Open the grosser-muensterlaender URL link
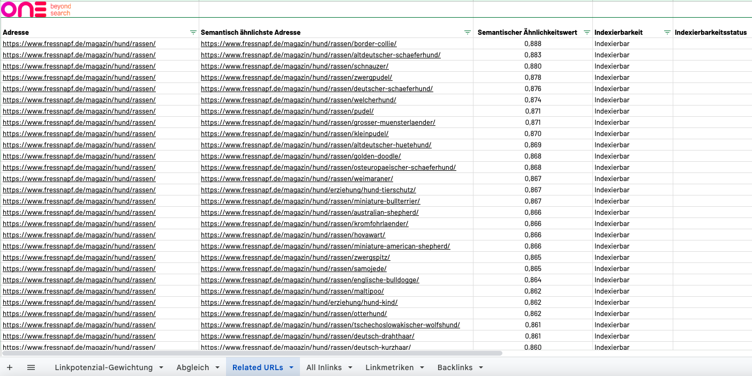Image resolution: width=752 pixels, height=376 pixels. [318, 123]
